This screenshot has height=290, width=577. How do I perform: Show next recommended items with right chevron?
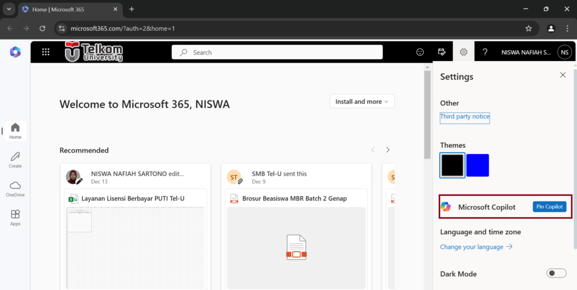click(388, 150)
